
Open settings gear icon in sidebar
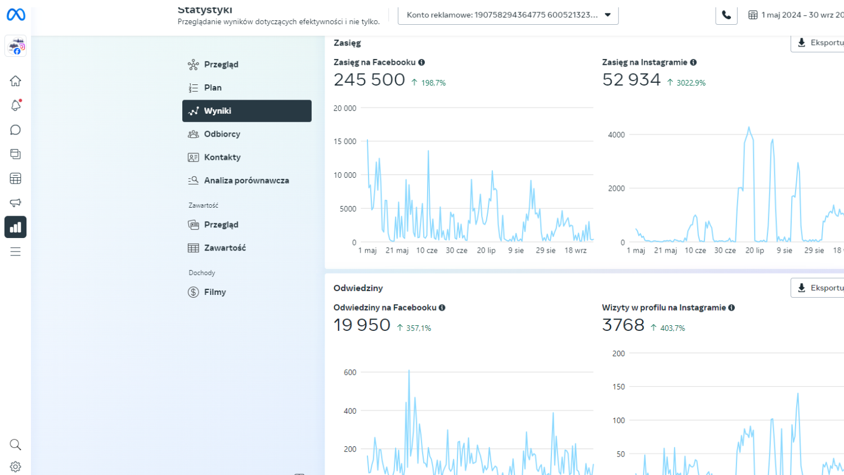tap(15, 467)
